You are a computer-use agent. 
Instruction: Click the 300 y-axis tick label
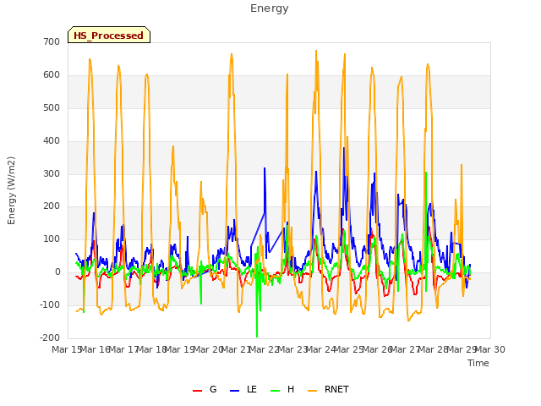(52, 173)
